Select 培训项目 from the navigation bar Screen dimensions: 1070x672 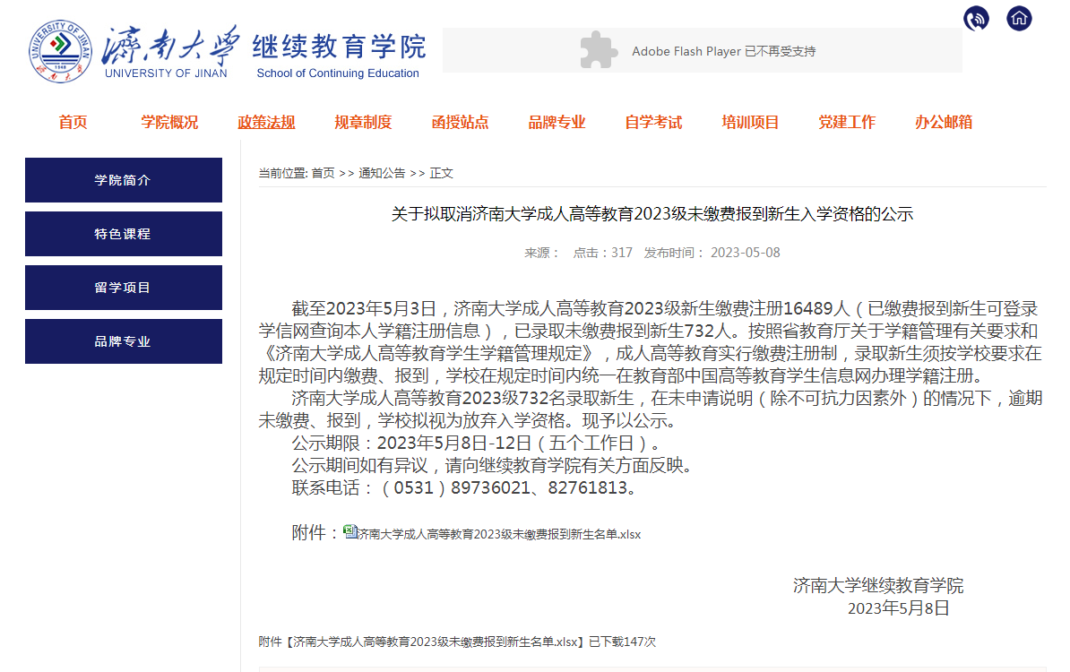750,122
